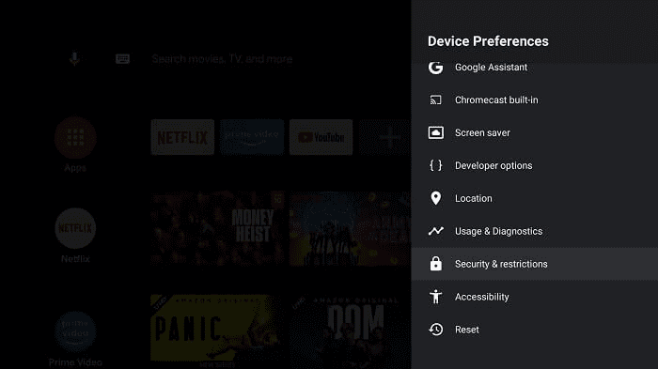Select the Reset text entry
658x369 pixels.
point(466,330)
